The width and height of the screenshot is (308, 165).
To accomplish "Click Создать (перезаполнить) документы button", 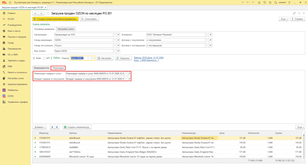I will (x=55, y=19).
